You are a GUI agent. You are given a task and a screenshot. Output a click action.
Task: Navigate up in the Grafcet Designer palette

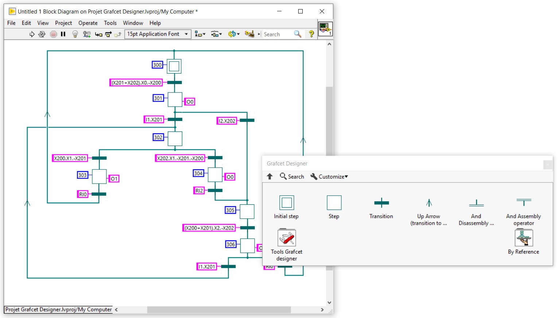tap(270, 176)
